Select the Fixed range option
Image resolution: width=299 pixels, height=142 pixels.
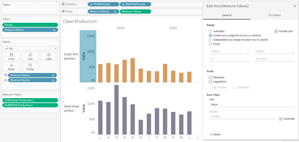[210, 44]
